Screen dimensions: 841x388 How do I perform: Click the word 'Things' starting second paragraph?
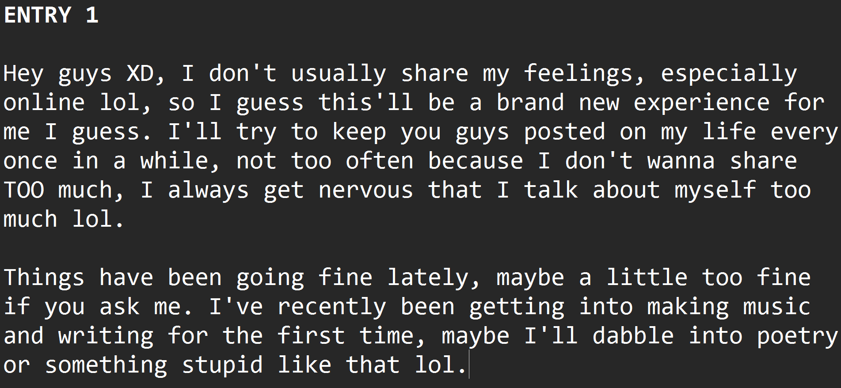[44, 278]
